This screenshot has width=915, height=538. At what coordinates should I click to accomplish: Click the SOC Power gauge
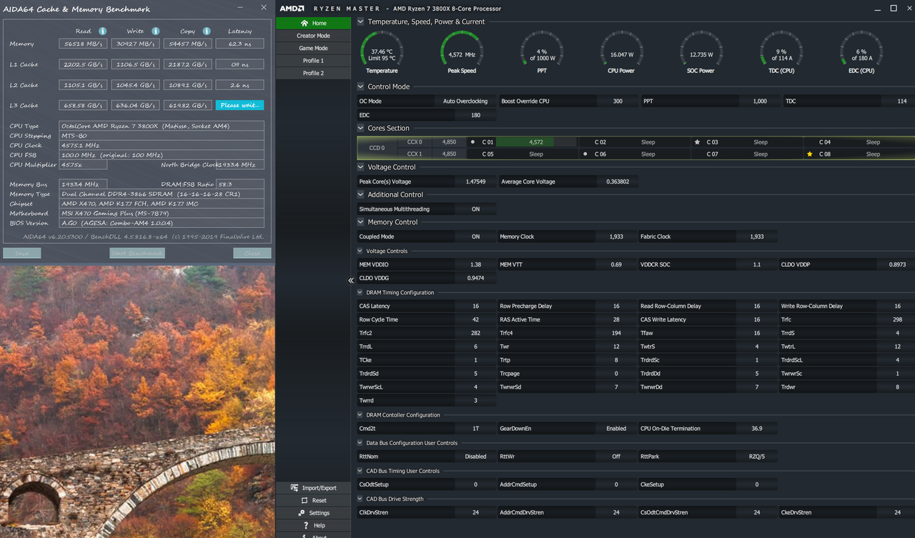point(701,53)
